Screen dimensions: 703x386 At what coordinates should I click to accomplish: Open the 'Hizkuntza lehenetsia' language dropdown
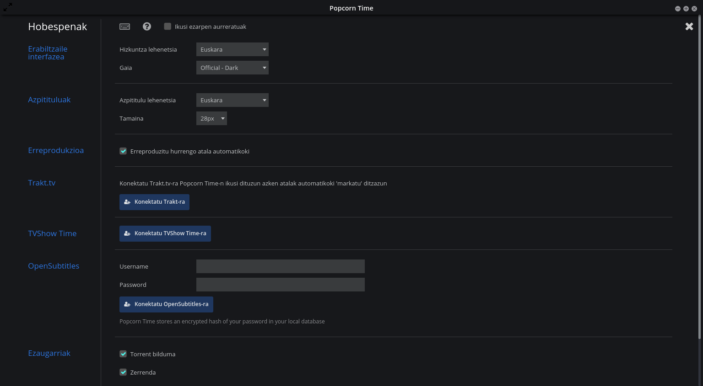click(x=232, y=49)
